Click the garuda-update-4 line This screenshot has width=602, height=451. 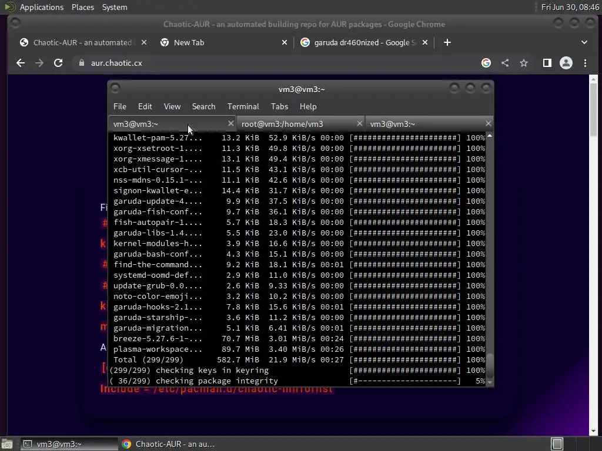click(x=299, y=201)
